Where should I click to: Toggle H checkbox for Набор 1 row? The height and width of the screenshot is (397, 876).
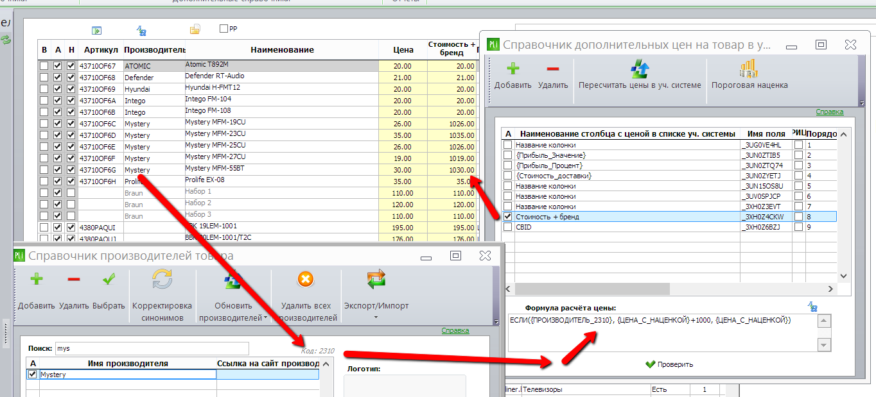(x=71, y=193)
